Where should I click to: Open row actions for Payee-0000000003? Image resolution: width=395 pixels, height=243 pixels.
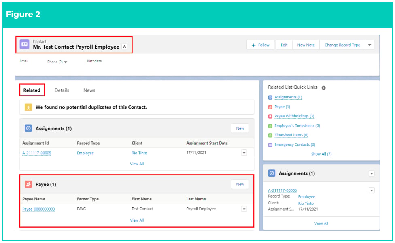(x=244, y=209)
